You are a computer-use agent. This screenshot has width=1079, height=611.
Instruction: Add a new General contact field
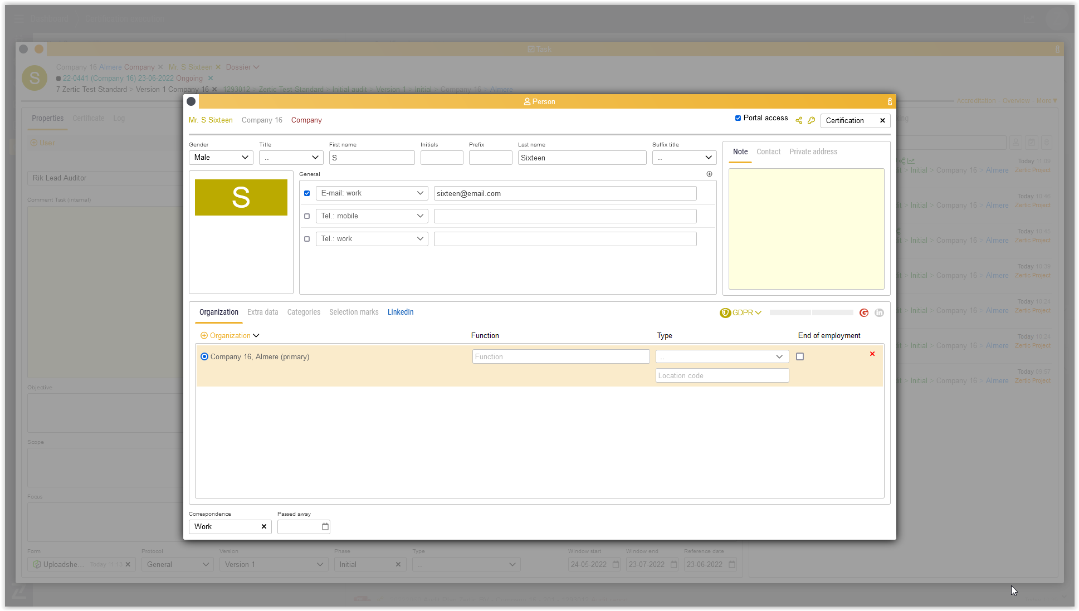pos(709,174)
